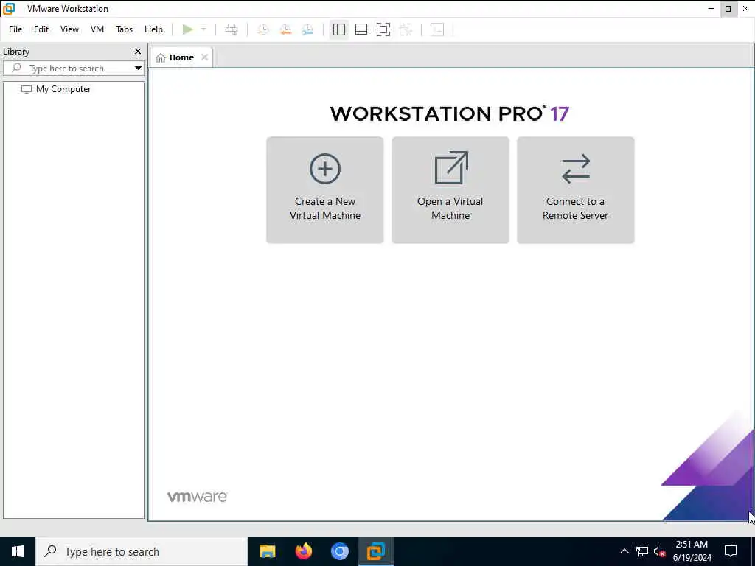This screenshot has height=566, width=755.
Task: Open the notification center icon
Action: coord(731,551)
